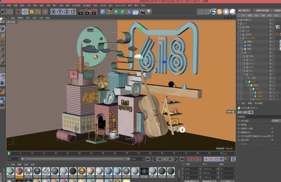Click timeline frame marker 45
The height and width of the screenshot is (182, 281).
[x=115, y=153]
